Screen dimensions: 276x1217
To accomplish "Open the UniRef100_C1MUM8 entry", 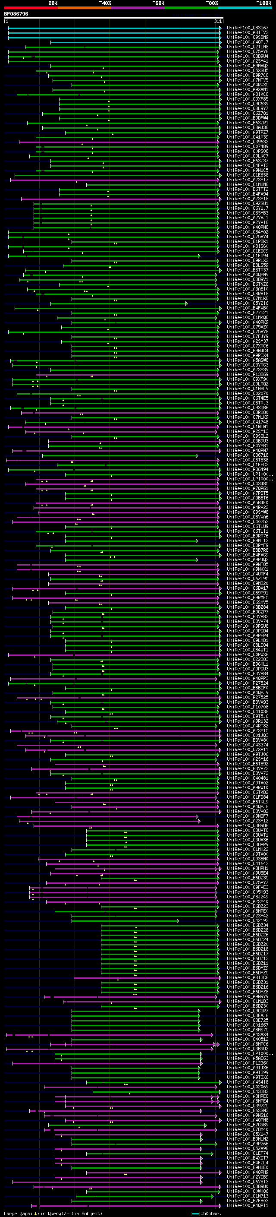I will (x=247, y=184).
